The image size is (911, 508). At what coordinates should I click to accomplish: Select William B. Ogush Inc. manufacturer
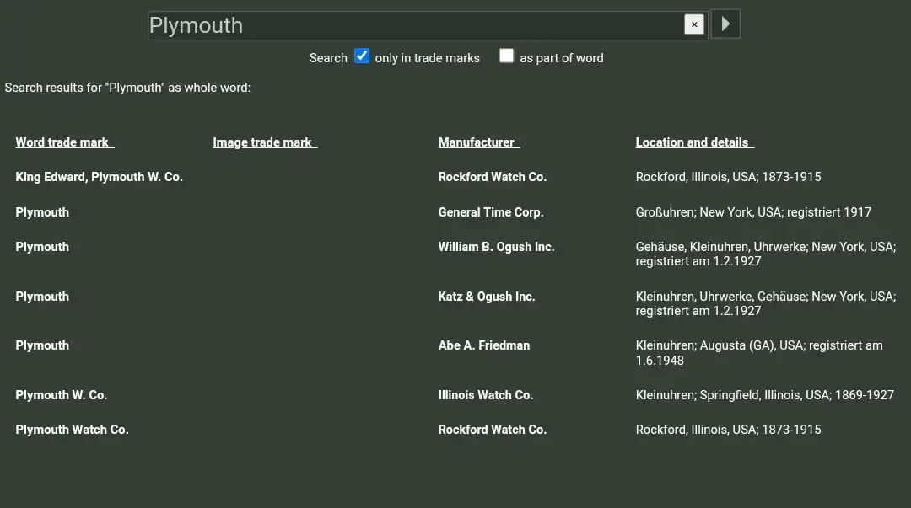pos(496,247)
